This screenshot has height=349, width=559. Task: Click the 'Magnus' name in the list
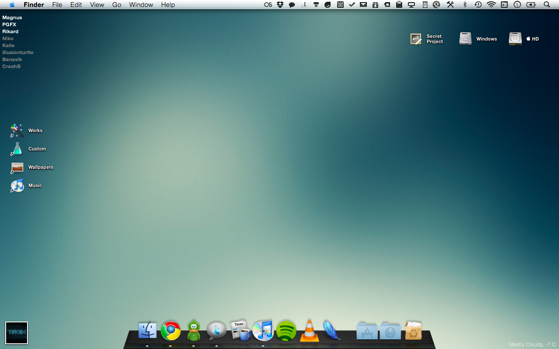[12, 17]
